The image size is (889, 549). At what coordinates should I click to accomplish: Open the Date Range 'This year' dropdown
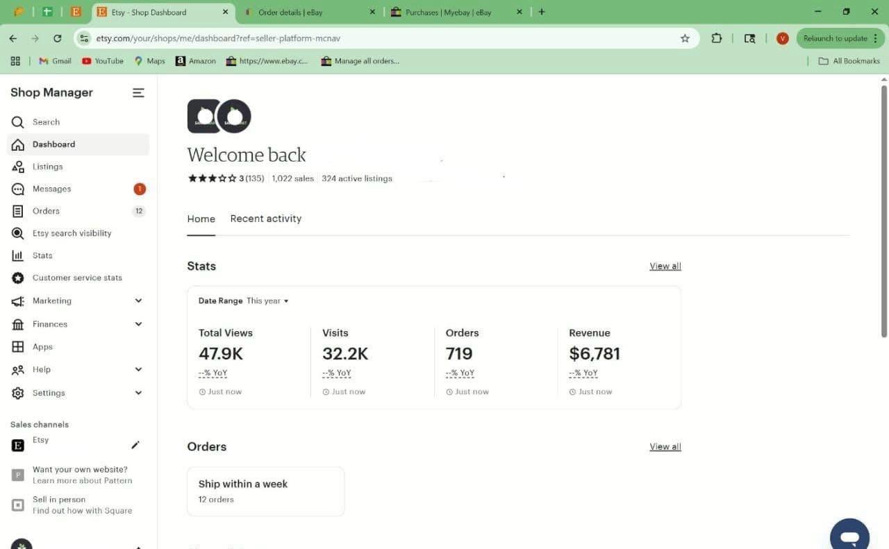tap(267, 301)
